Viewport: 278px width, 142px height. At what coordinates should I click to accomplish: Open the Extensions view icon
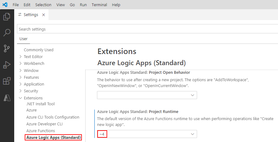7,81
